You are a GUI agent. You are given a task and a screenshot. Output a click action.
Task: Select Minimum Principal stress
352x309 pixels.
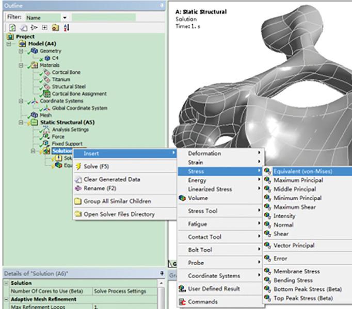pos(308,198)
